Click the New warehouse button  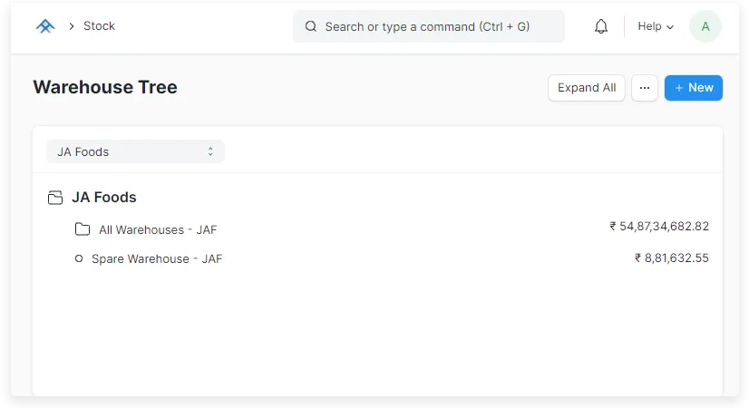click(x=694, y=88)
